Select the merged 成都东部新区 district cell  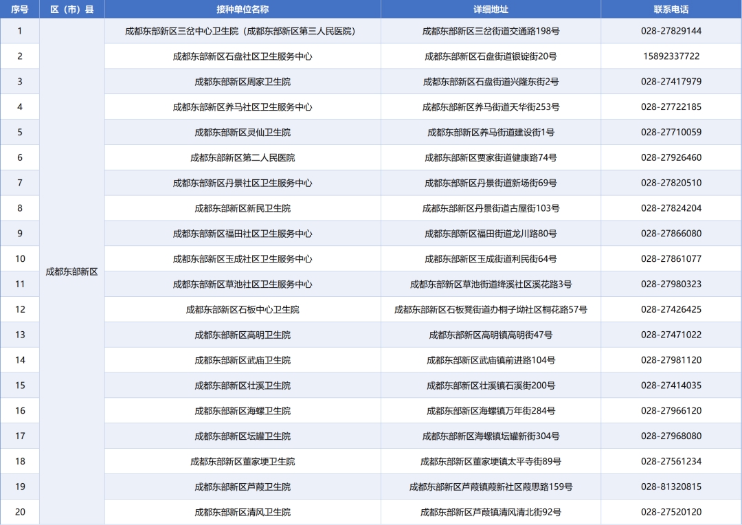pos(72,271)
